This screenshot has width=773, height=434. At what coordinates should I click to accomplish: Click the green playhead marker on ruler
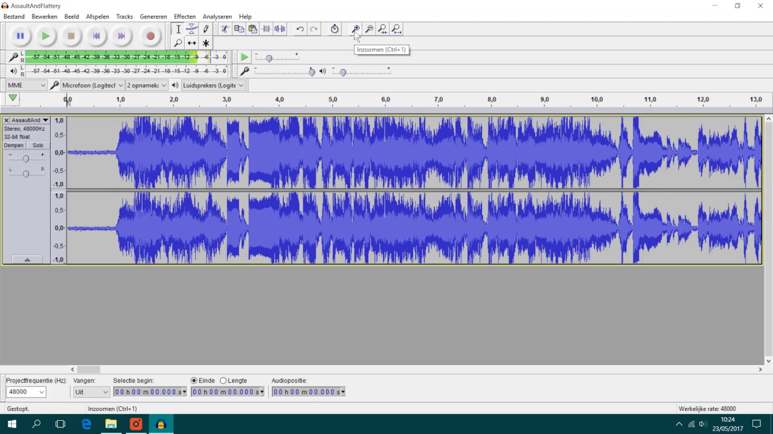(13, 98)
